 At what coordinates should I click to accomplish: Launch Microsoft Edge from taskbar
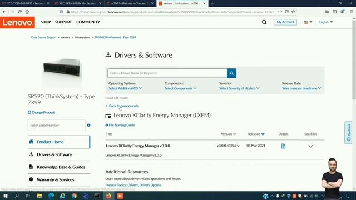coord(51,196)
